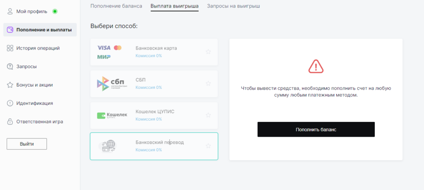Click the Чтобы вывести средства message text
The height and width of the screenshot is (190, 424).
pyautogui.click(x=316, y=92)
